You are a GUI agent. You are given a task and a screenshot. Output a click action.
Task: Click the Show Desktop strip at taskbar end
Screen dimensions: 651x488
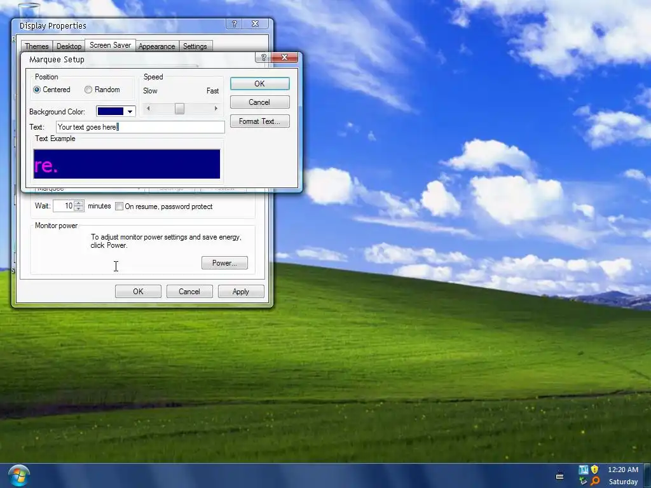[647, 475]
